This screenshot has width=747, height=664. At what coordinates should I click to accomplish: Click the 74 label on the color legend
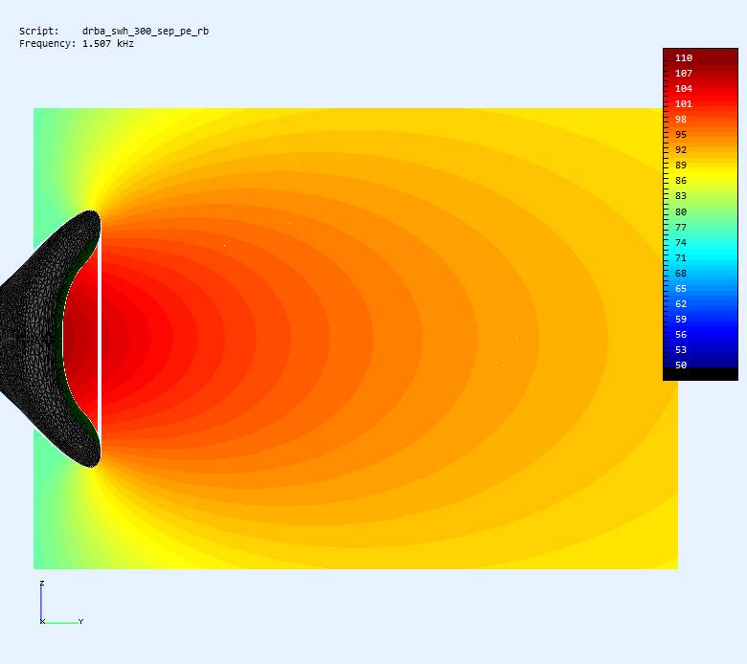(681, 242)
